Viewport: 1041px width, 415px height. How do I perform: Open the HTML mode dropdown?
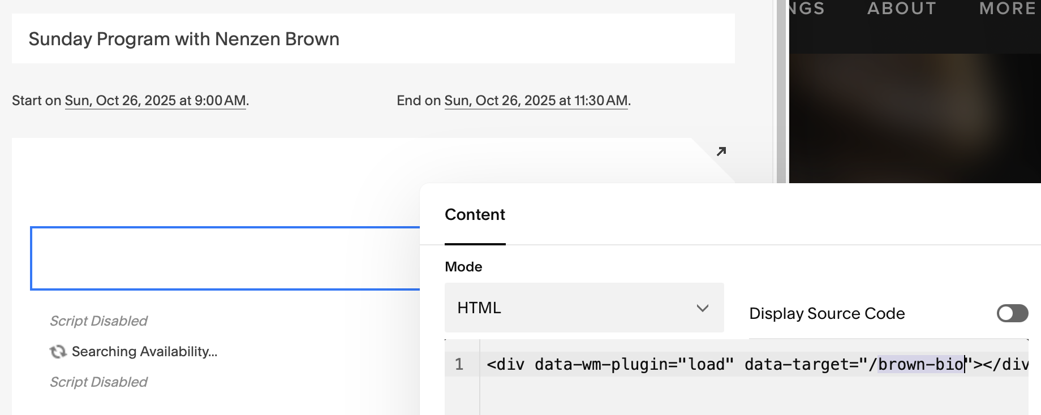pyautogui.click(x=584, y=308)
